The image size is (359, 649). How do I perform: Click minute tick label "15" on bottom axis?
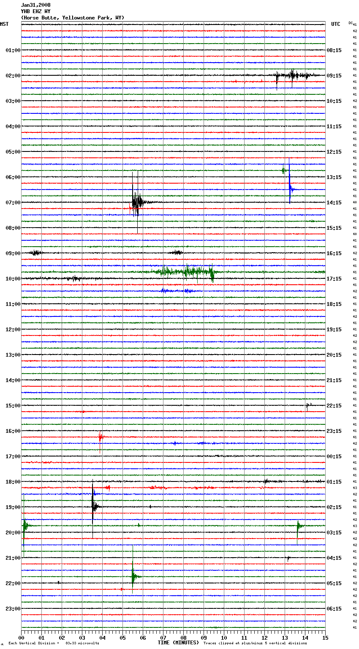click(x=325, y=638)
